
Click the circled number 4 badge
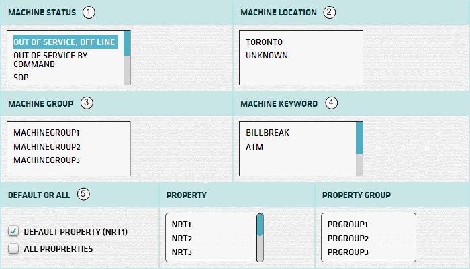[331, 103]
